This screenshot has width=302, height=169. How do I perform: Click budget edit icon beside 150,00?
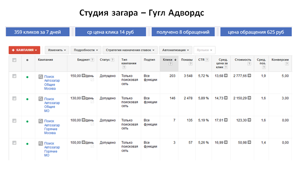click(x=83, y=76)
